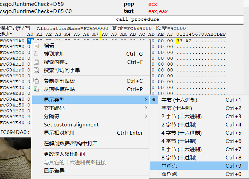This screenshot has height=179, width=249.
Task: Choose 显示差异 menu item
Action: pyautogui.click(x=90, y=171)
